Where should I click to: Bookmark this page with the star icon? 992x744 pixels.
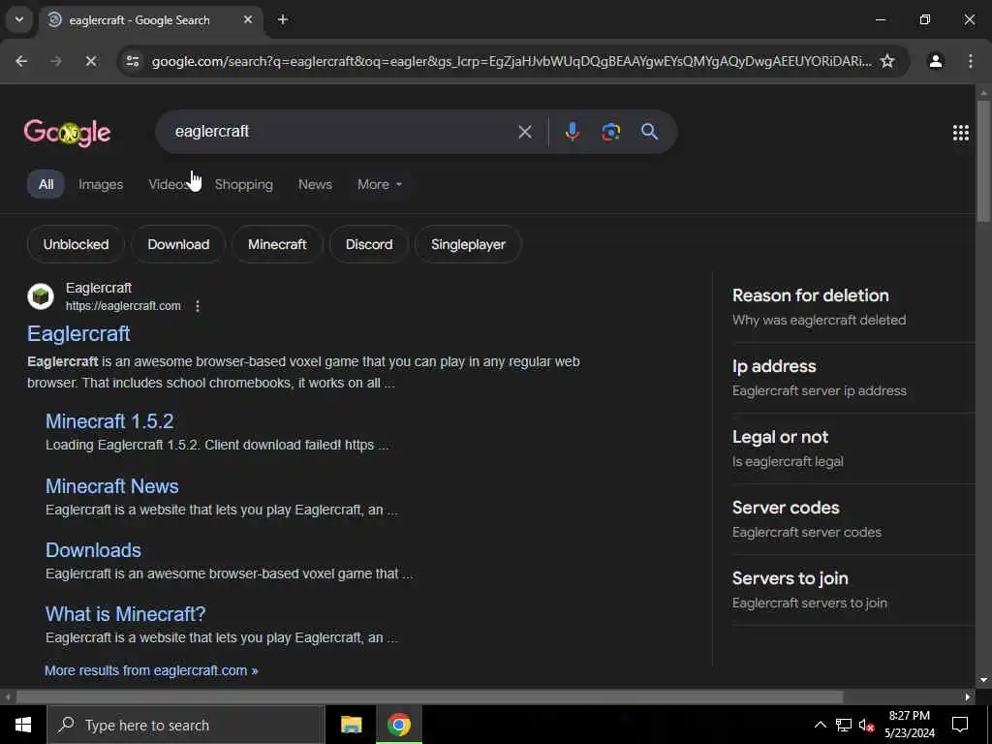[887, 61]
